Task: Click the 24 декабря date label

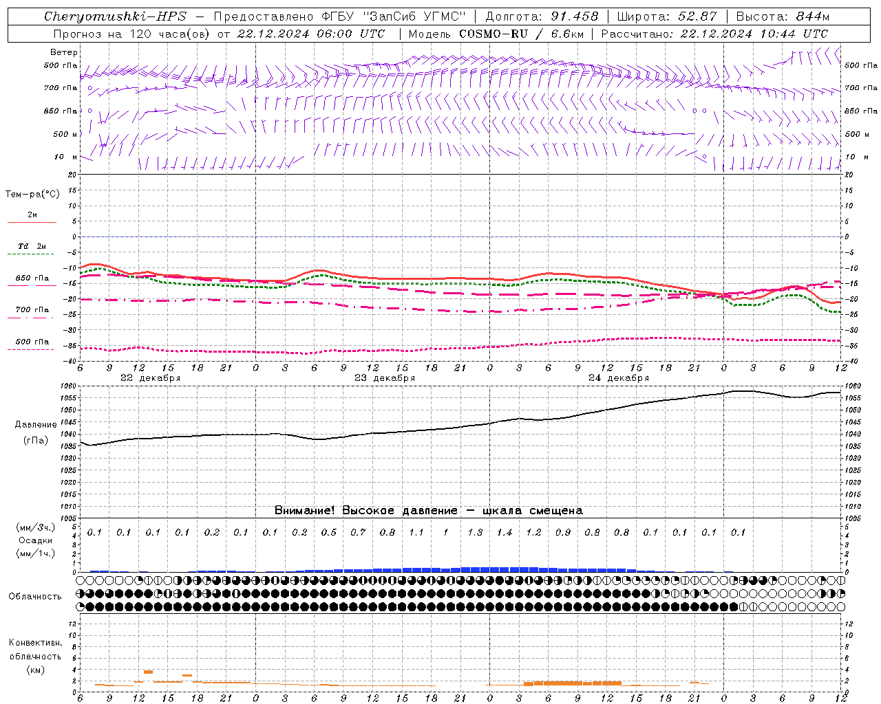Action: [618, 378]
